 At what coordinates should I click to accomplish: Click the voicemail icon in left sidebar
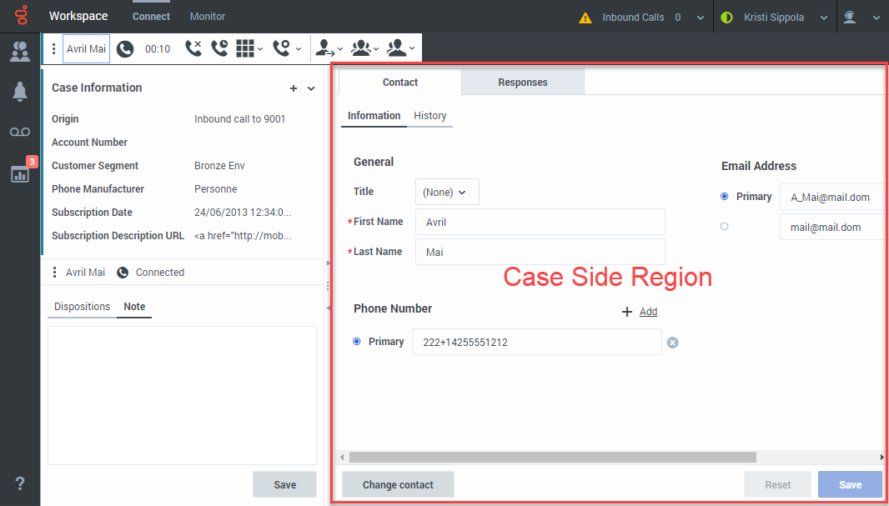[20, 133]
